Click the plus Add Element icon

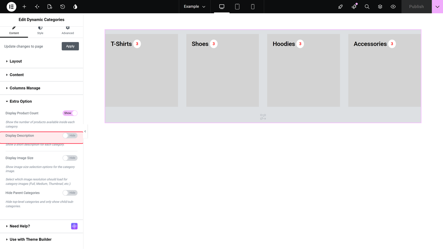pyautogui.click(x=24, y=7)
